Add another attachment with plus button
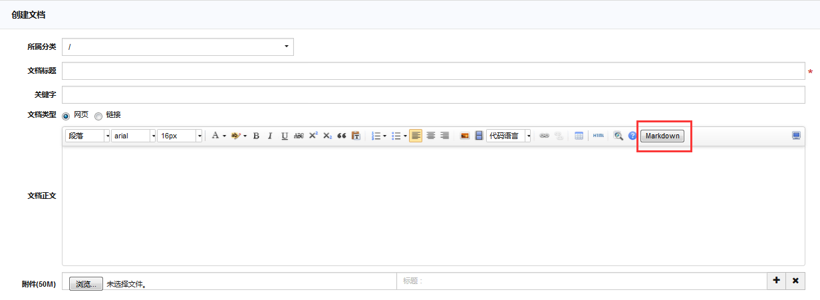The width and height of the screenshot is (820, 300). 776,281
